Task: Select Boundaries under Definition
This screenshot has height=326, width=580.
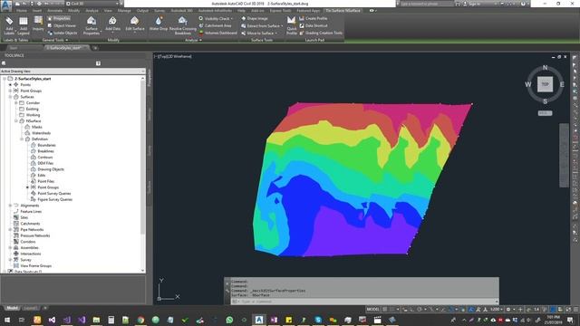Action: tap(46, 145)
